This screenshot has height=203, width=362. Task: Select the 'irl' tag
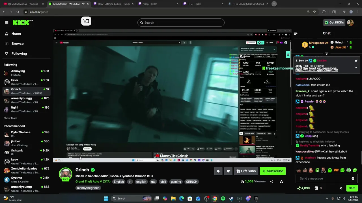pos(130,182)
